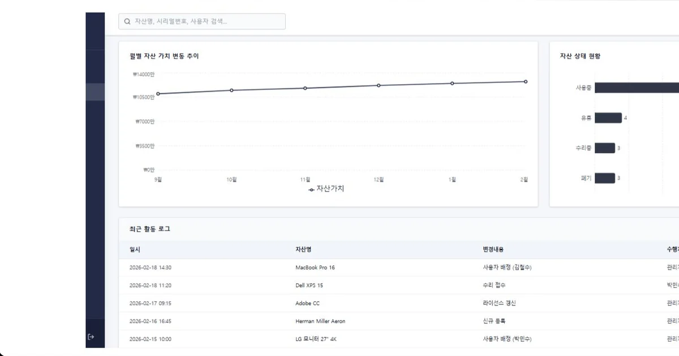The image size is (679, 356).
Task: Click the 수리 접수 entry
Action: pos(493,285)
